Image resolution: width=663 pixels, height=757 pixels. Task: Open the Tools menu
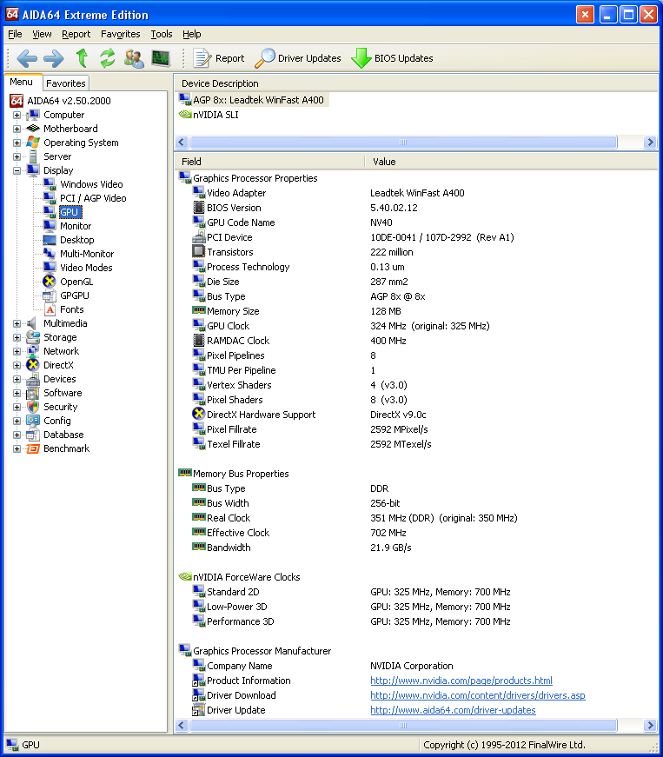[161, 34]
